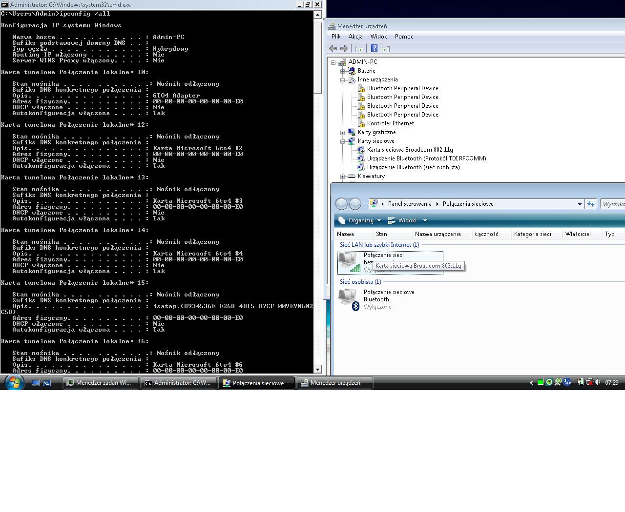Open the address bar history dropdown
This screenshot has width=625, height=512.
point(580,204)
